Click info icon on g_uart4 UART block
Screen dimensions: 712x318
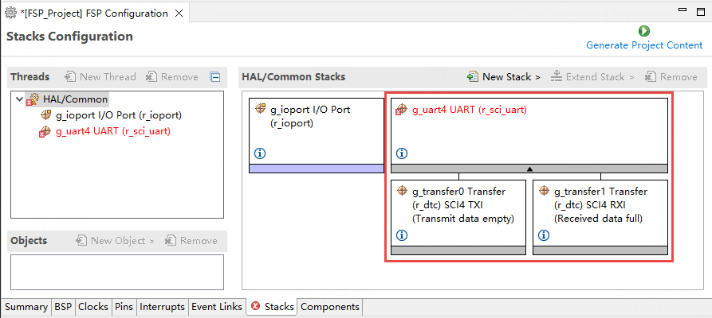pyautogui.click(x=402, y=153)
